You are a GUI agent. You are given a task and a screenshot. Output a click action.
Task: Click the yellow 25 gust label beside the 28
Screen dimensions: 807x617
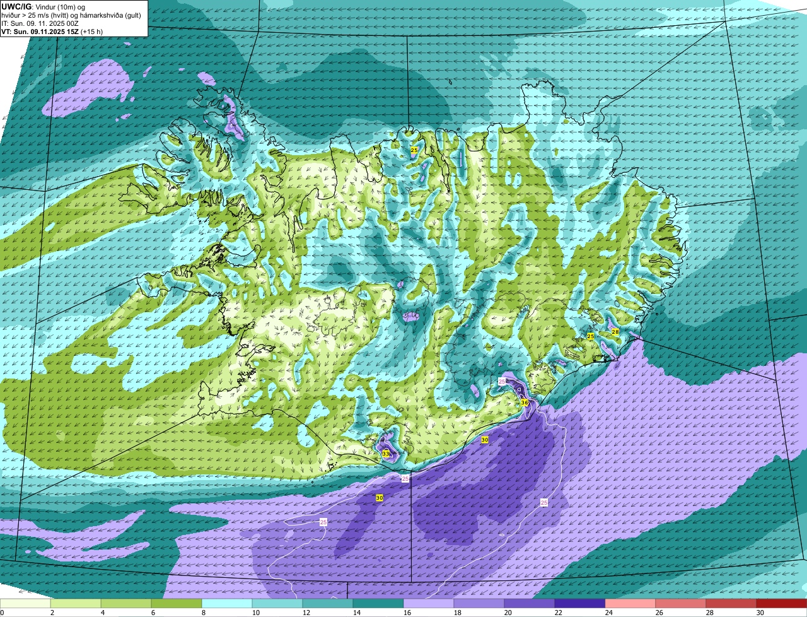point(591,337)
